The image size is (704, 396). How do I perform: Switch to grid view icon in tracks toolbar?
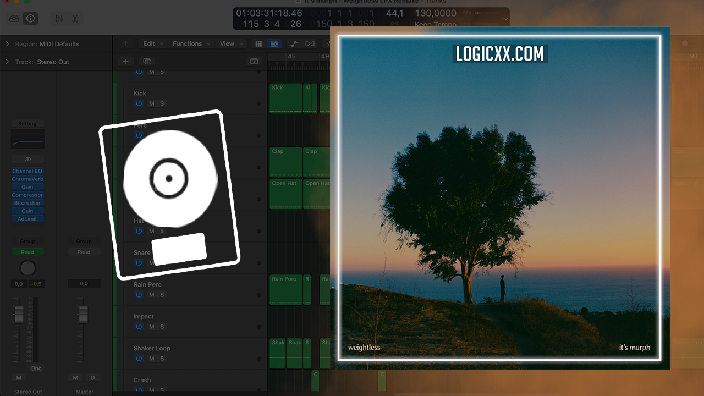click(x=258, y=44)
